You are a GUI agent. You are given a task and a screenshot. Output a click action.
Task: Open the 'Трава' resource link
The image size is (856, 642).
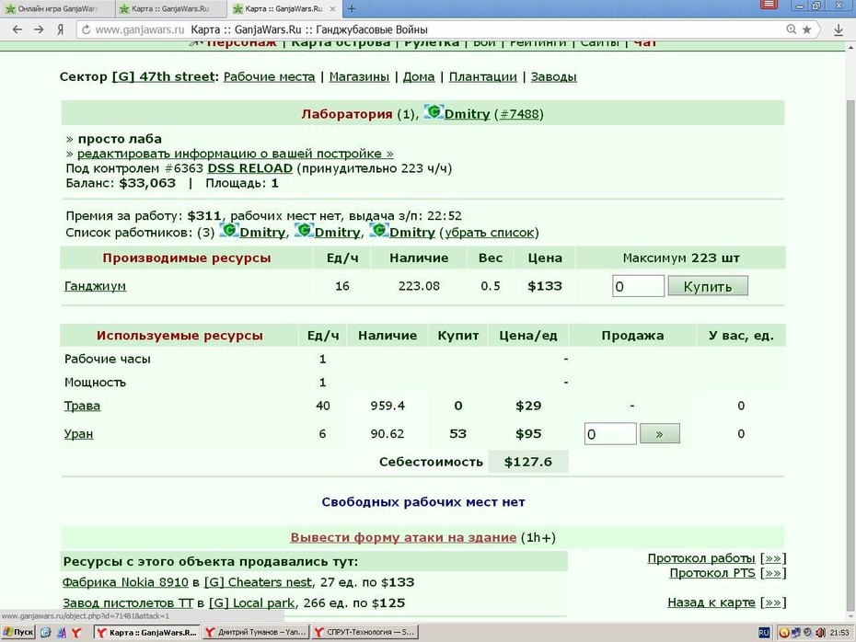pyautogui.click(x=83, y=406)
